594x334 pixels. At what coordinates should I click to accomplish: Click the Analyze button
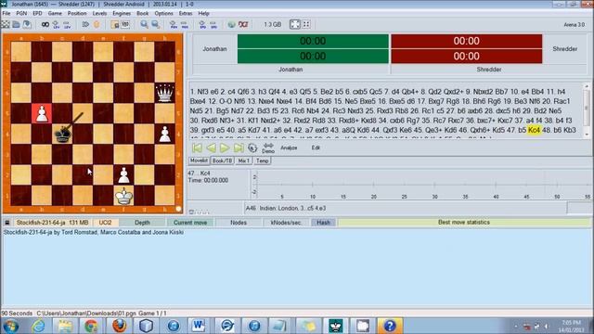coord(289,148)
